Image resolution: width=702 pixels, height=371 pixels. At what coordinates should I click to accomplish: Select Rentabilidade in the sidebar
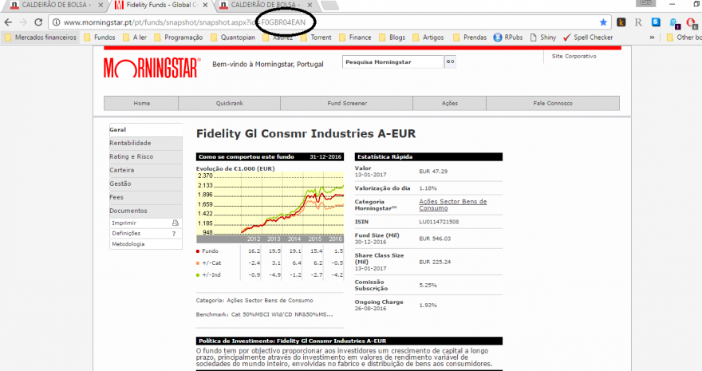145,143
